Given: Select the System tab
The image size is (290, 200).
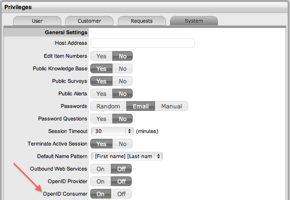Looking at the screenshot, I should (x=193, y=21).
